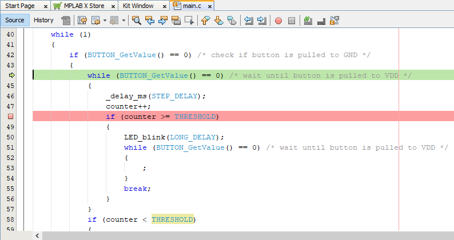Select the Source view button

[15, 20]
